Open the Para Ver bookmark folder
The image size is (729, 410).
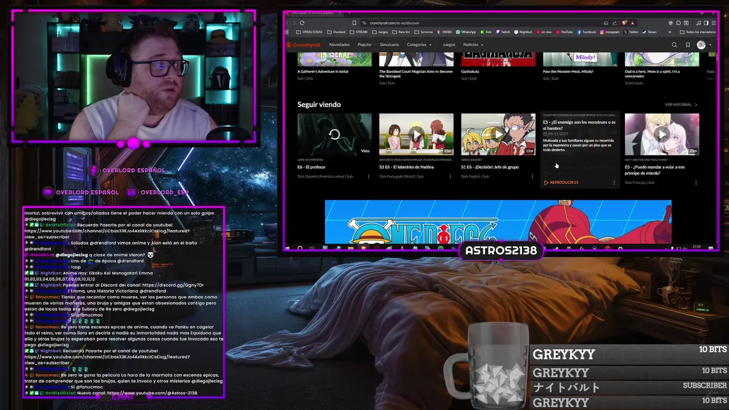coord(400,32)
